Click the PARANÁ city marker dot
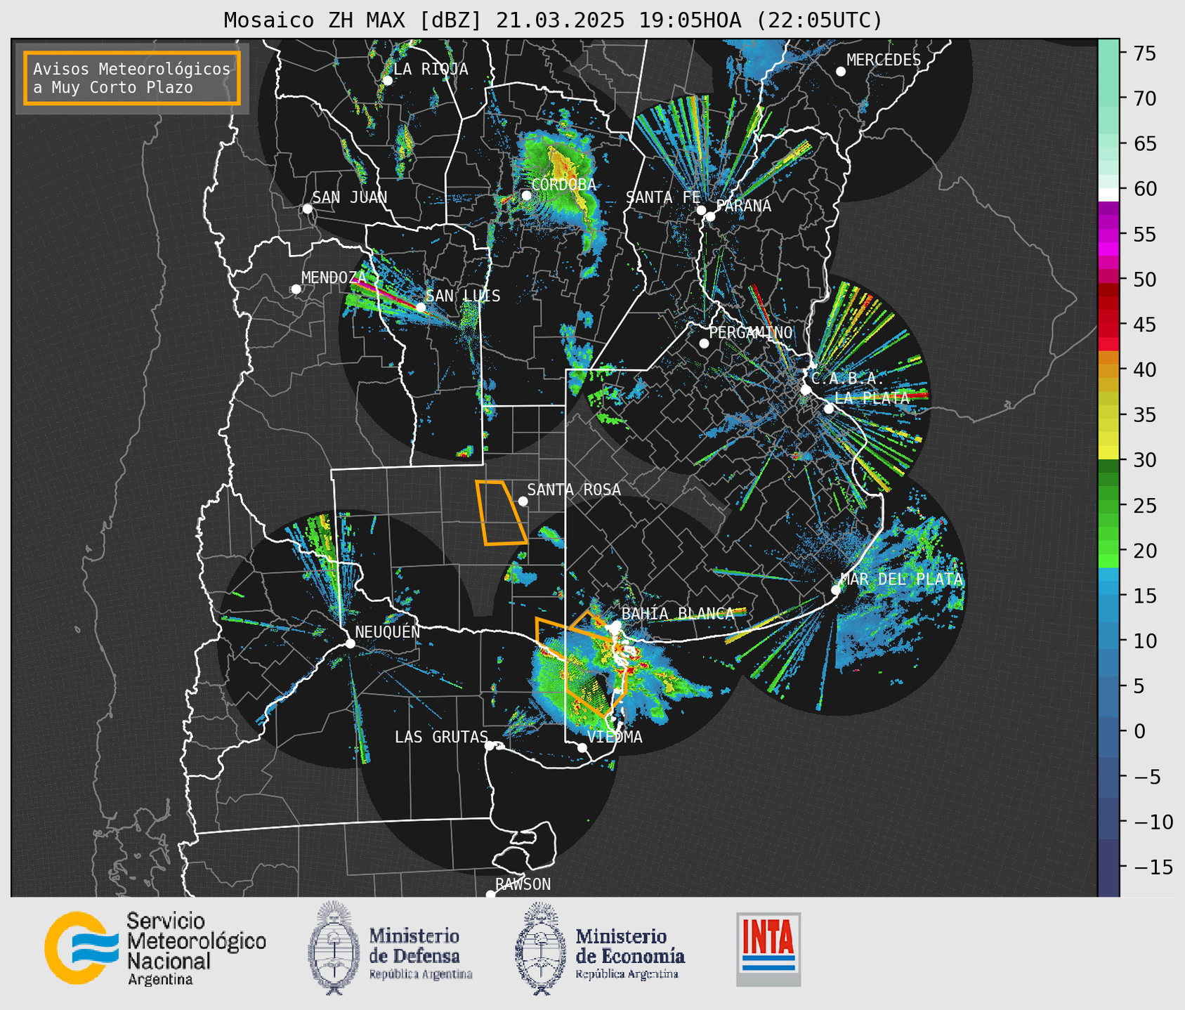The height and width of the screenshot is (1010, 1185). coord(710,216)
